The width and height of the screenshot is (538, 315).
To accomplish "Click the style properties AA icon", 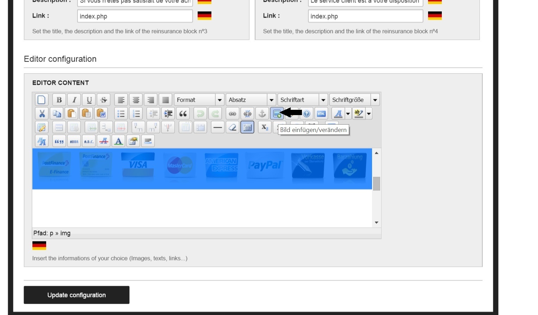I will pyautogui.click(x=42, y=141).
